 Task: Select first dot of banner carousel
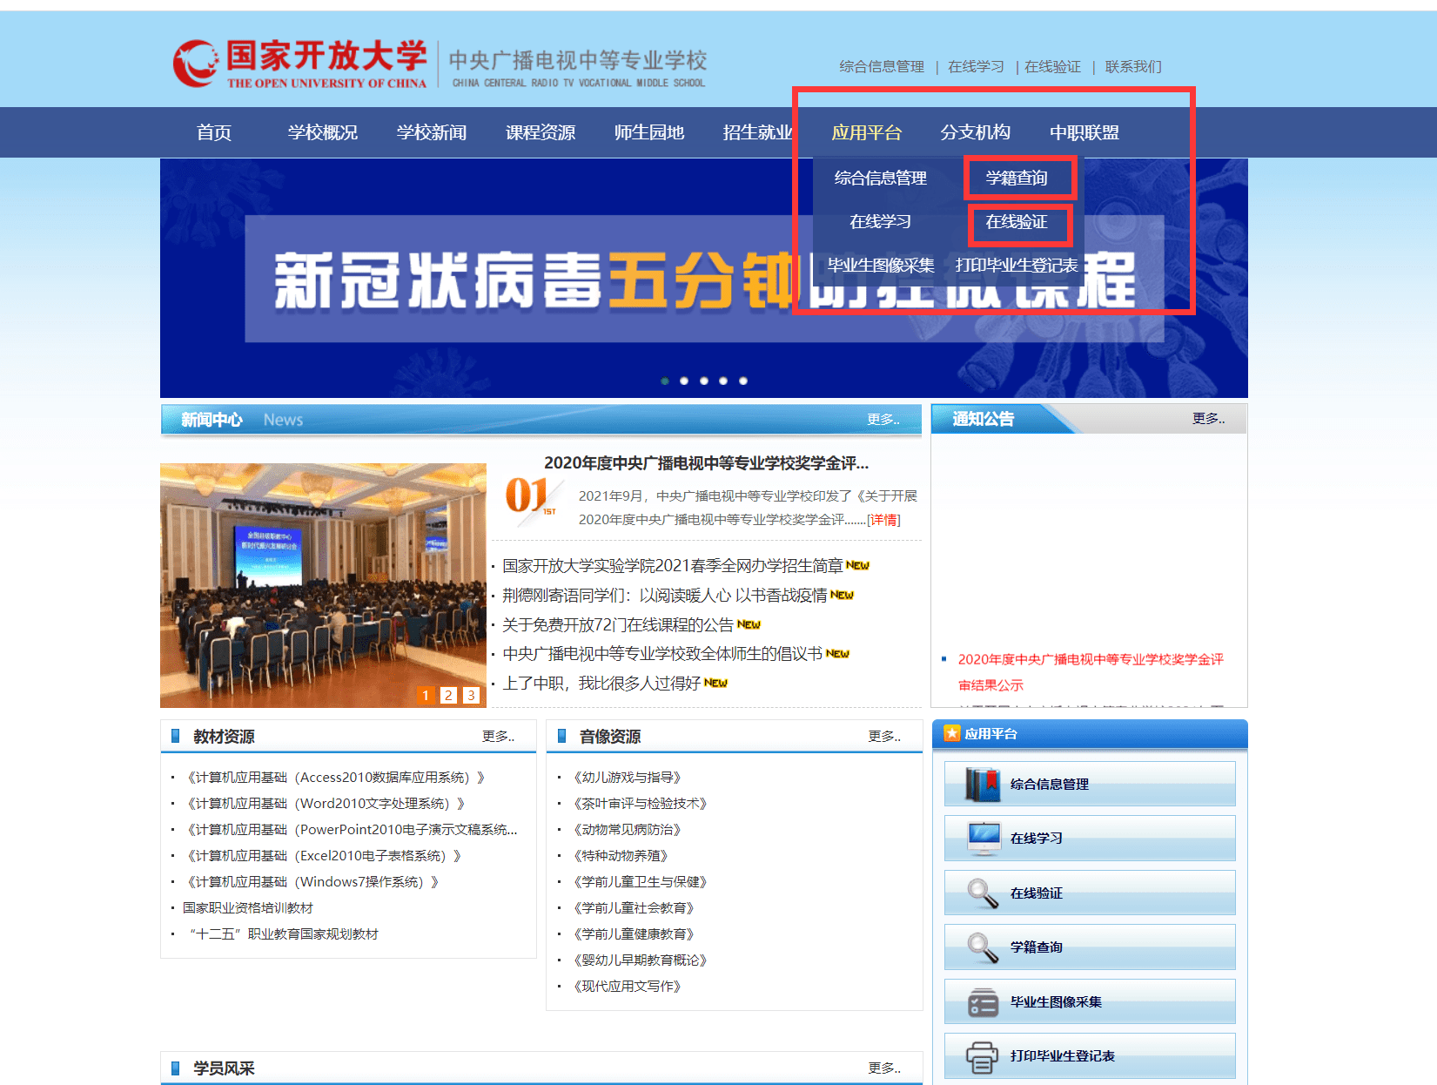[665, 381]
